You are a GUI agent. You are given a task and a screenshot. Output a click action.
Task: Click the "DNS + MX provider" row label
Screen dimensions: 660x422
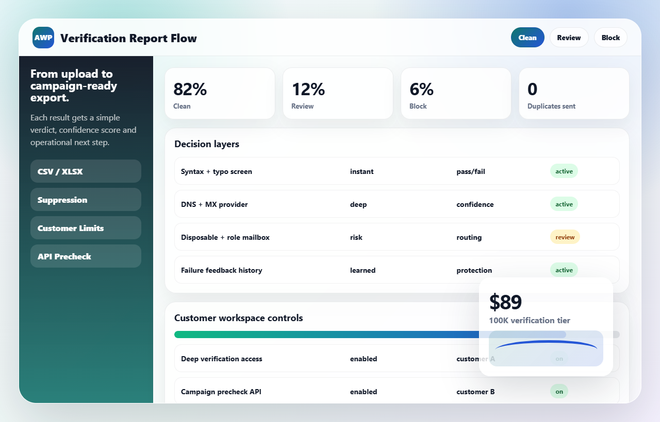pos(214,204)
